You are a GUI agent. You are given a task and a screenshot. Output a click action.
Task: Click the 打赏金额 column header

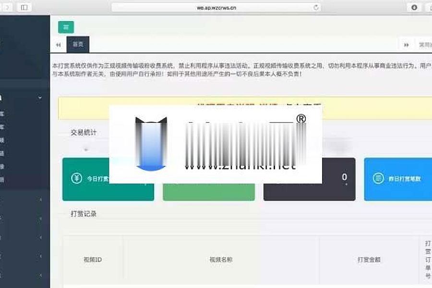pos(369,260)
